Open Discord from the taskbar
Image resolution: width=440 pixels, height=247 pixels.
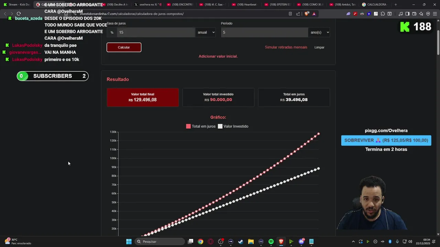tap(301, 242)
